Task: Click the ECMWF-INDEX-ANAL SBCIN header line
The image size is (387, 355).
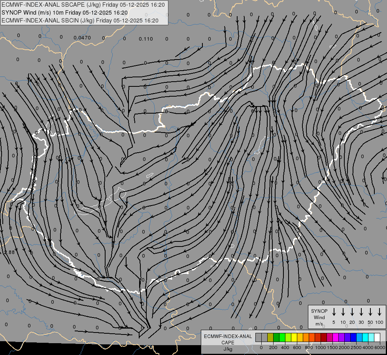Action: tap(80, 21)
